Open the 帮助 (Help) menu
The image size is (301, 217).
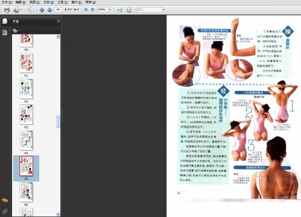pyautogui.click(x=90, y=2)
